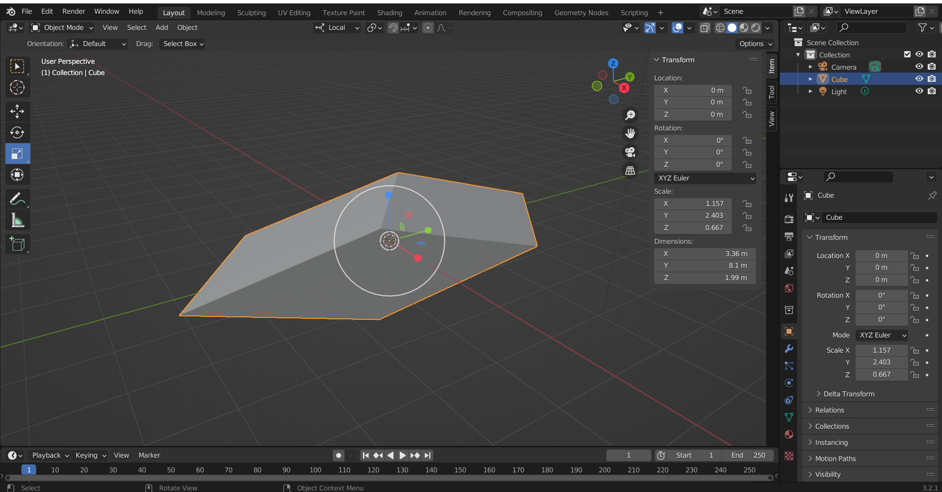Select the Add Cube tool
The width and height of the screenshot is (942, 492).
pos(17,244)
